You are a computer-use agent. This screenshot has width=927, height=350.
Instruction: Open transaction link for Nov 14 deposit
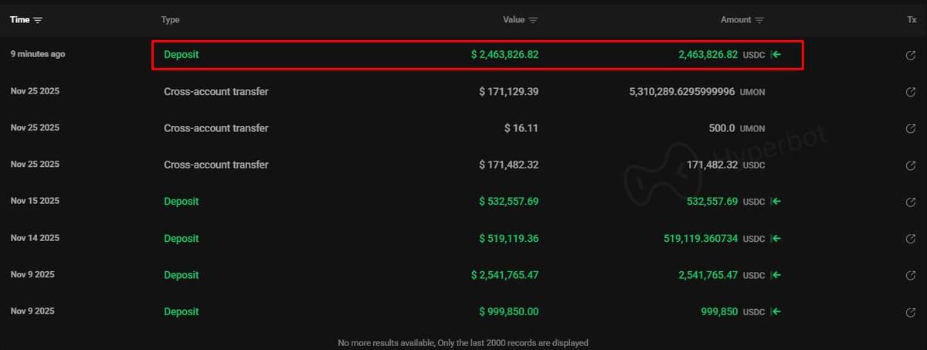(x=910, y=239)
